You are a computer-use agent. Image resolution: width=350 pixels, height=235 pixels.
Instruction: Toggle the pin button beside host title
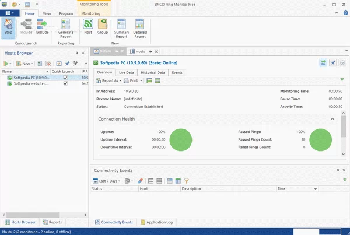pos(332,63)
